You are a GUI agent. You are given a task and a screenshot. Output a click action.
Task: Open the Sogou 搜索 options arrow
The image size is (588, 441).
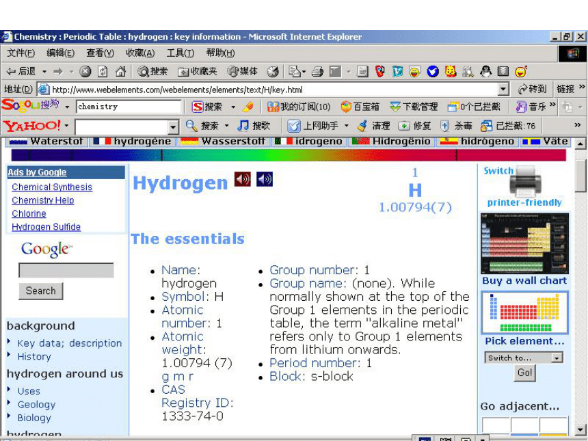(233, 107)
